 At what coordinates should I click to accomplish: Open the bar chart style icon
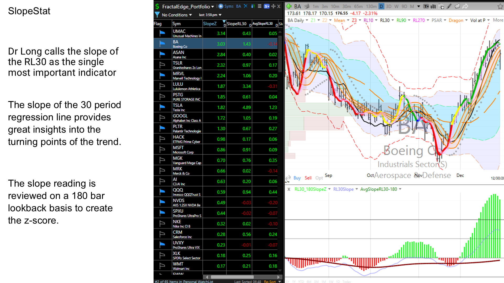click(433, 6)
